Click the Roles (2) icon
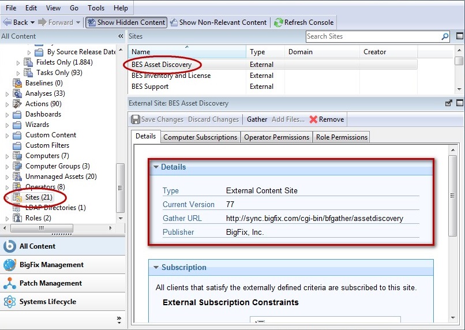 click(x=17, y=218)
